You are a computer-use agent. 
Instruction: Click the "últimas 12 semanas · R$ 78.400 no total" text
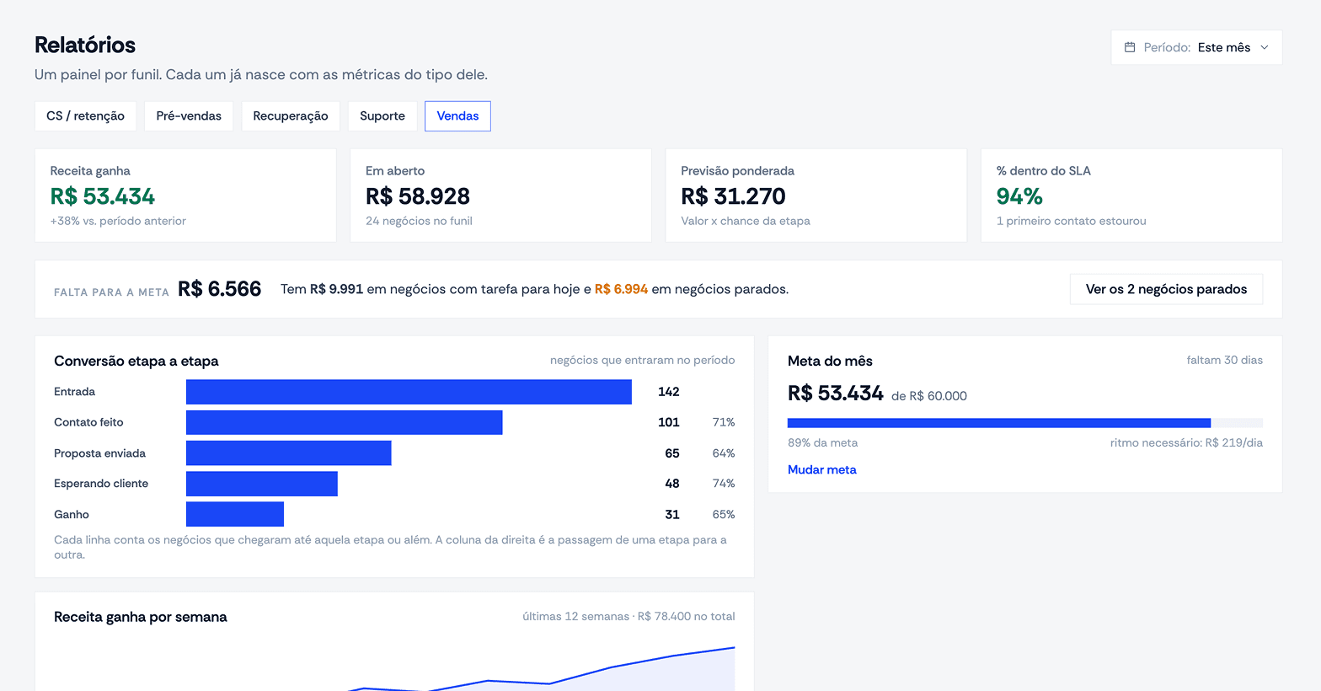(x=628, y=616)
